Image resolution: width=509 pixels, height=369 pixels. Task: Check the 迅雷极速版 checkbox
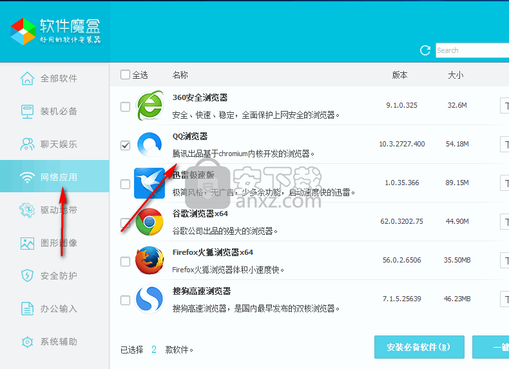tap(125, 184)
